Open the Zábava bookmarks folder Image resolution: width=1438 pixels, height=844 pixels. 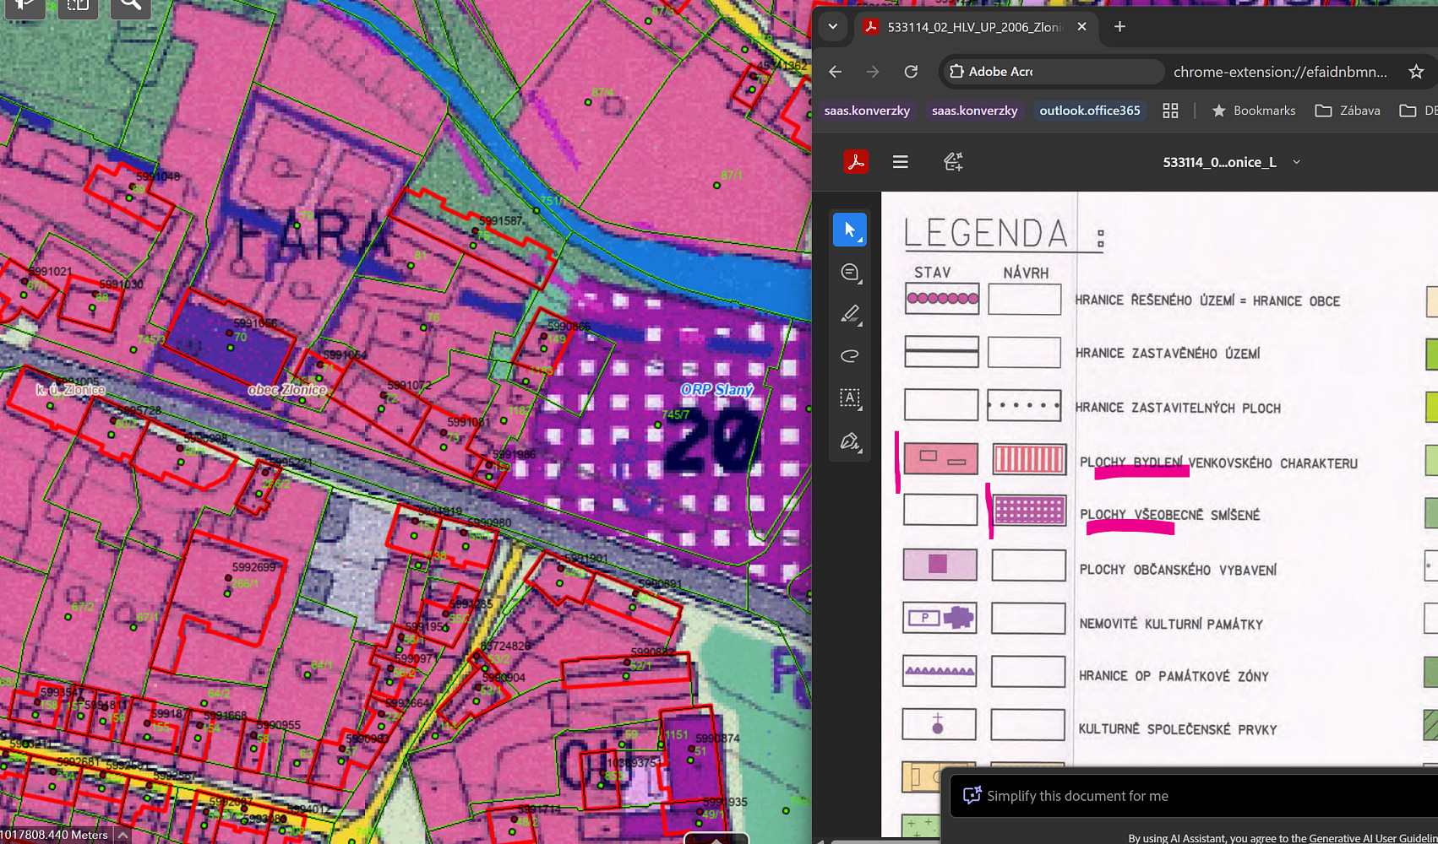pyautogui.click(x=1348, y=111)
